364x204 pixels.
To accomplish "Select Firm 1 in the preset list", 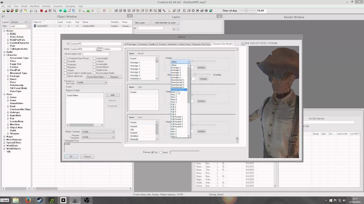I will tap(174, 92).
